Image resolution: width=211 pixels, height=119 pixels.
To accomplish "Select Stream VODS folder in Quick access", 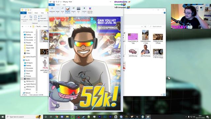I will click(x=29, y=48).
